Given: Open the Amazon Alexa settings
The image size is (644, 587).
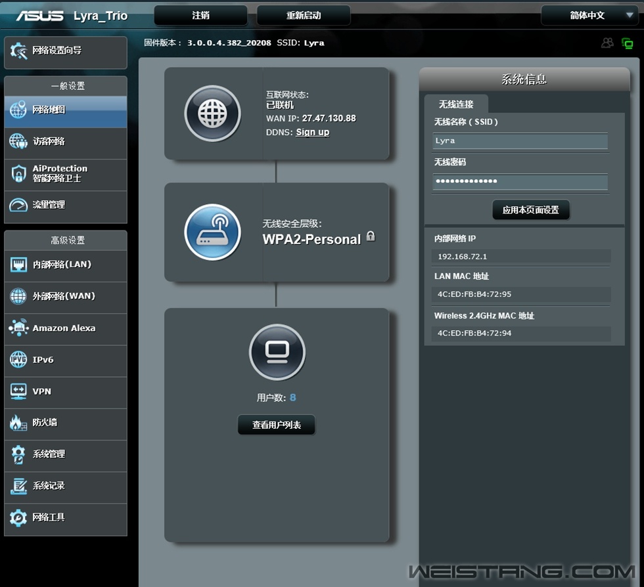Looking at the screenshot, I should click(65, 328).
